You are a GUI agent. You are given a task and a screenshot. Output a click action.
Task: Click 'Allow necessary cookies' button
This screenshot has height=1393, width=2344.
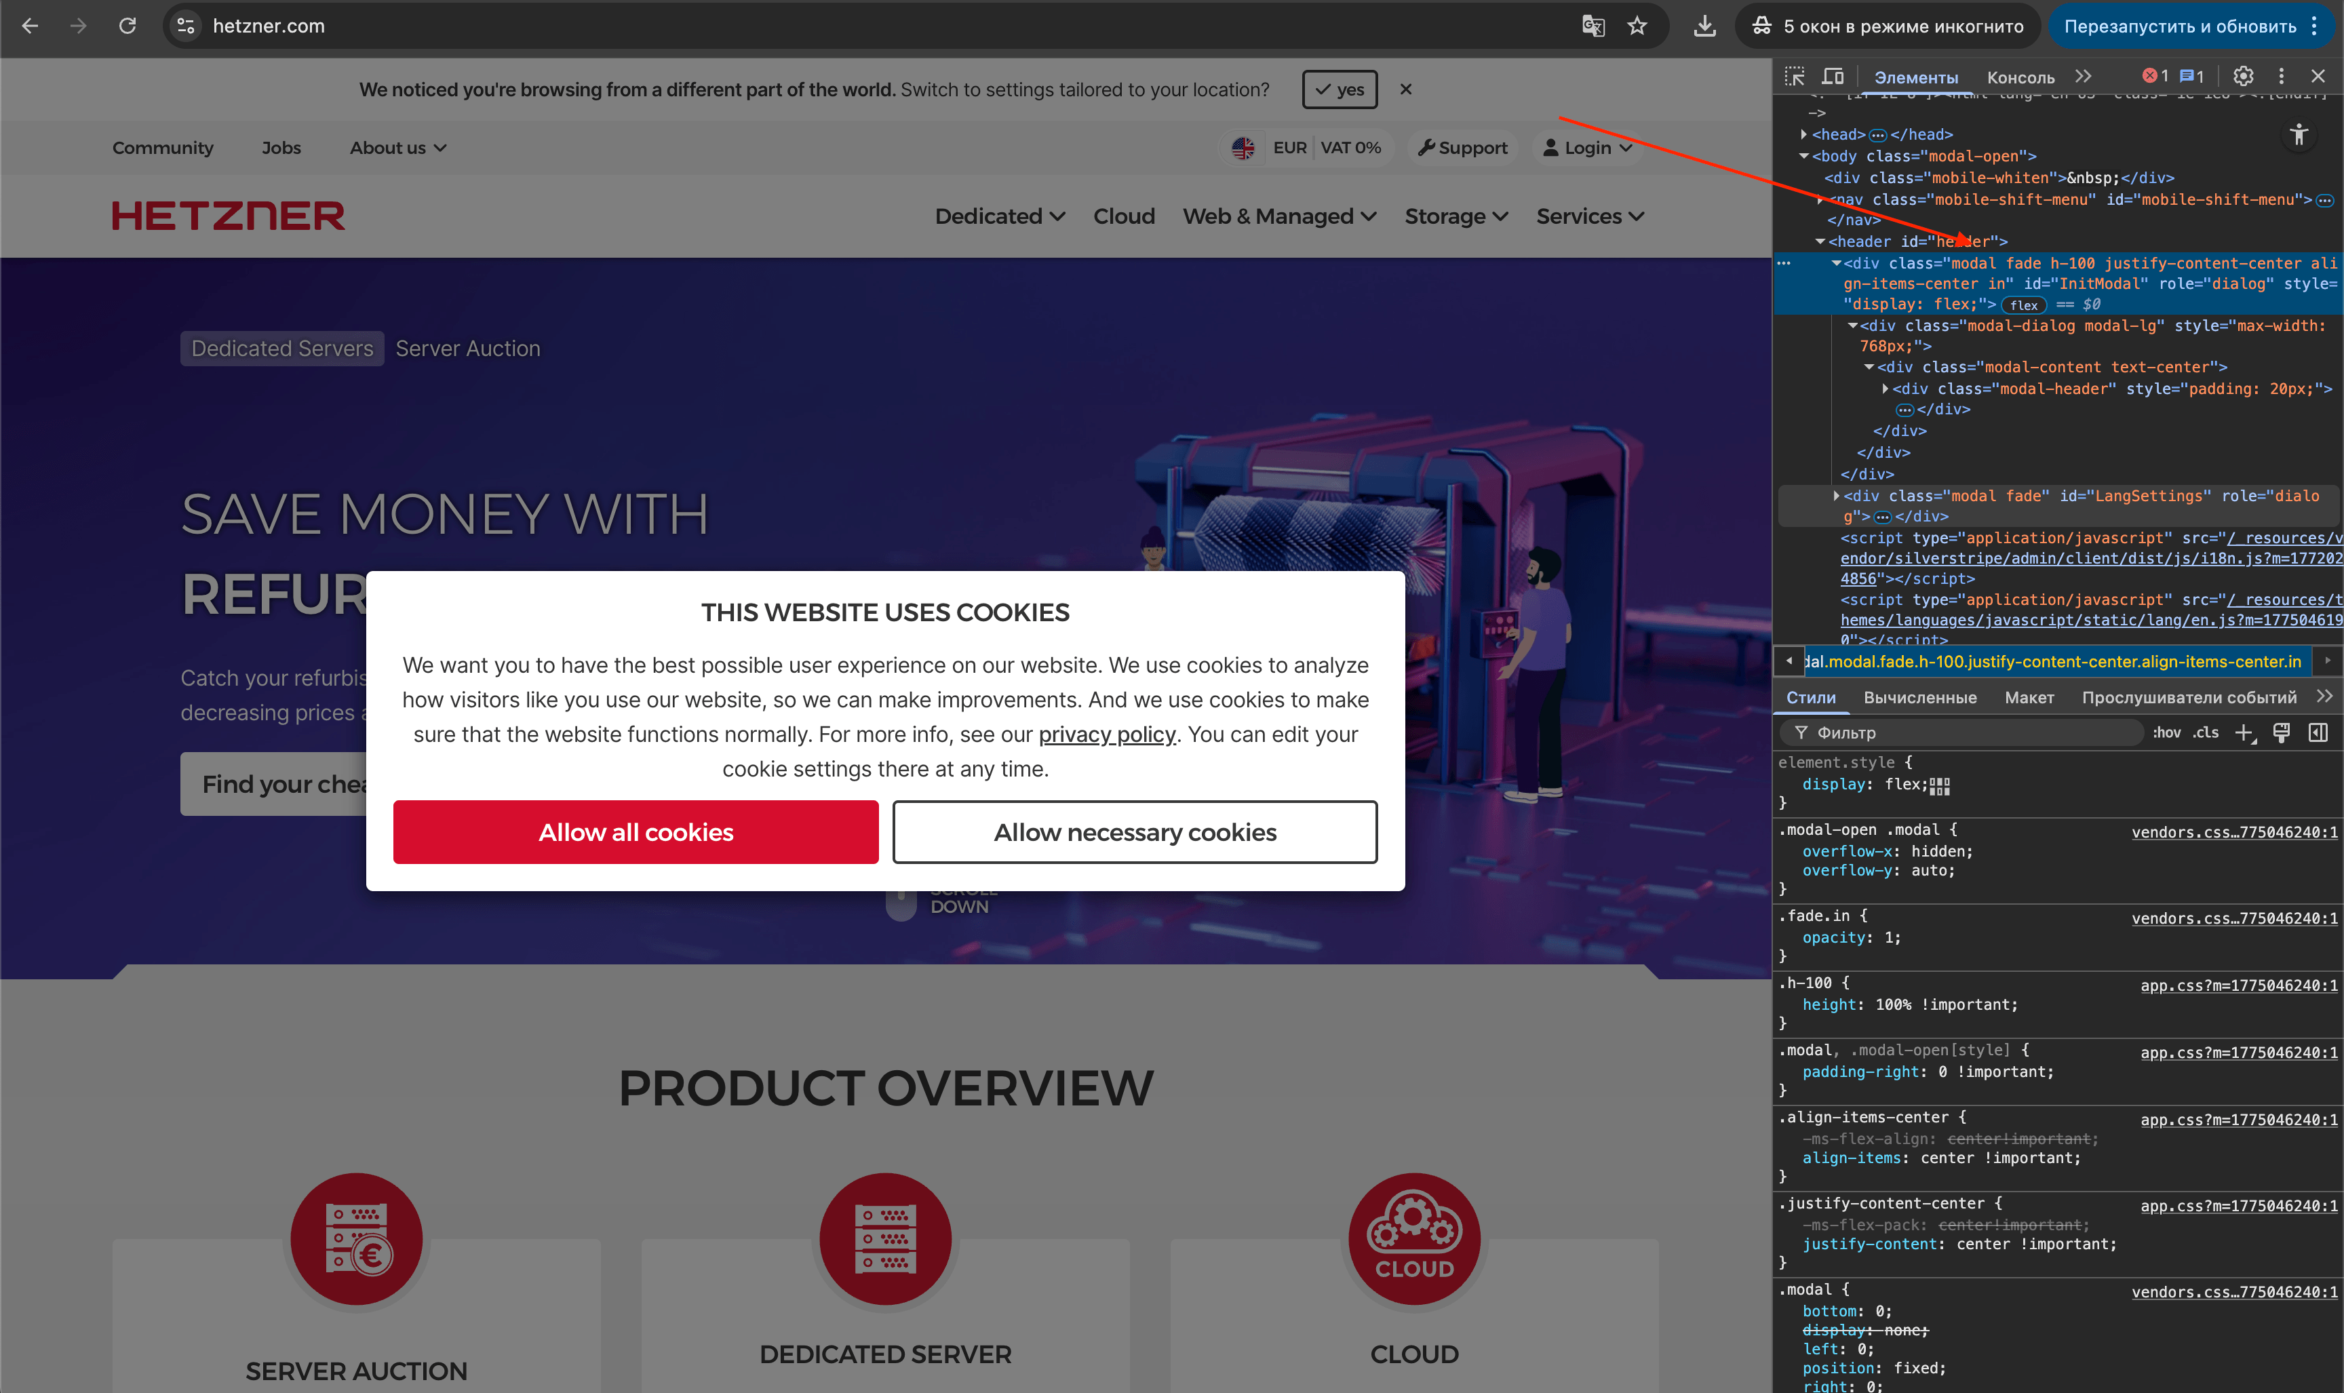coord(1134,833)
